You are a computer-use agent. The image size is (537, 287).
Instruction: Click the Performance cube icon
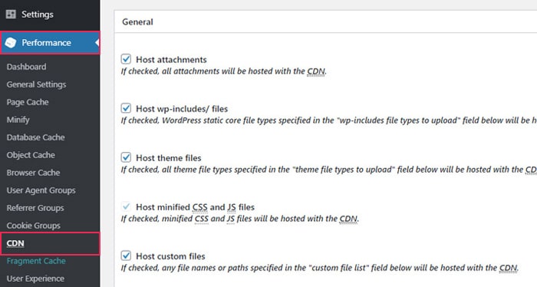pos(11,43)
